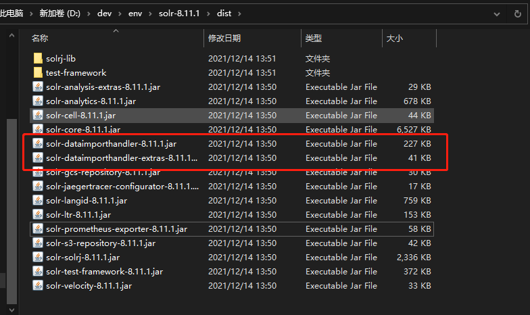Select solr-s3-repository-8.11.1.jar file name

click(101, 243)
